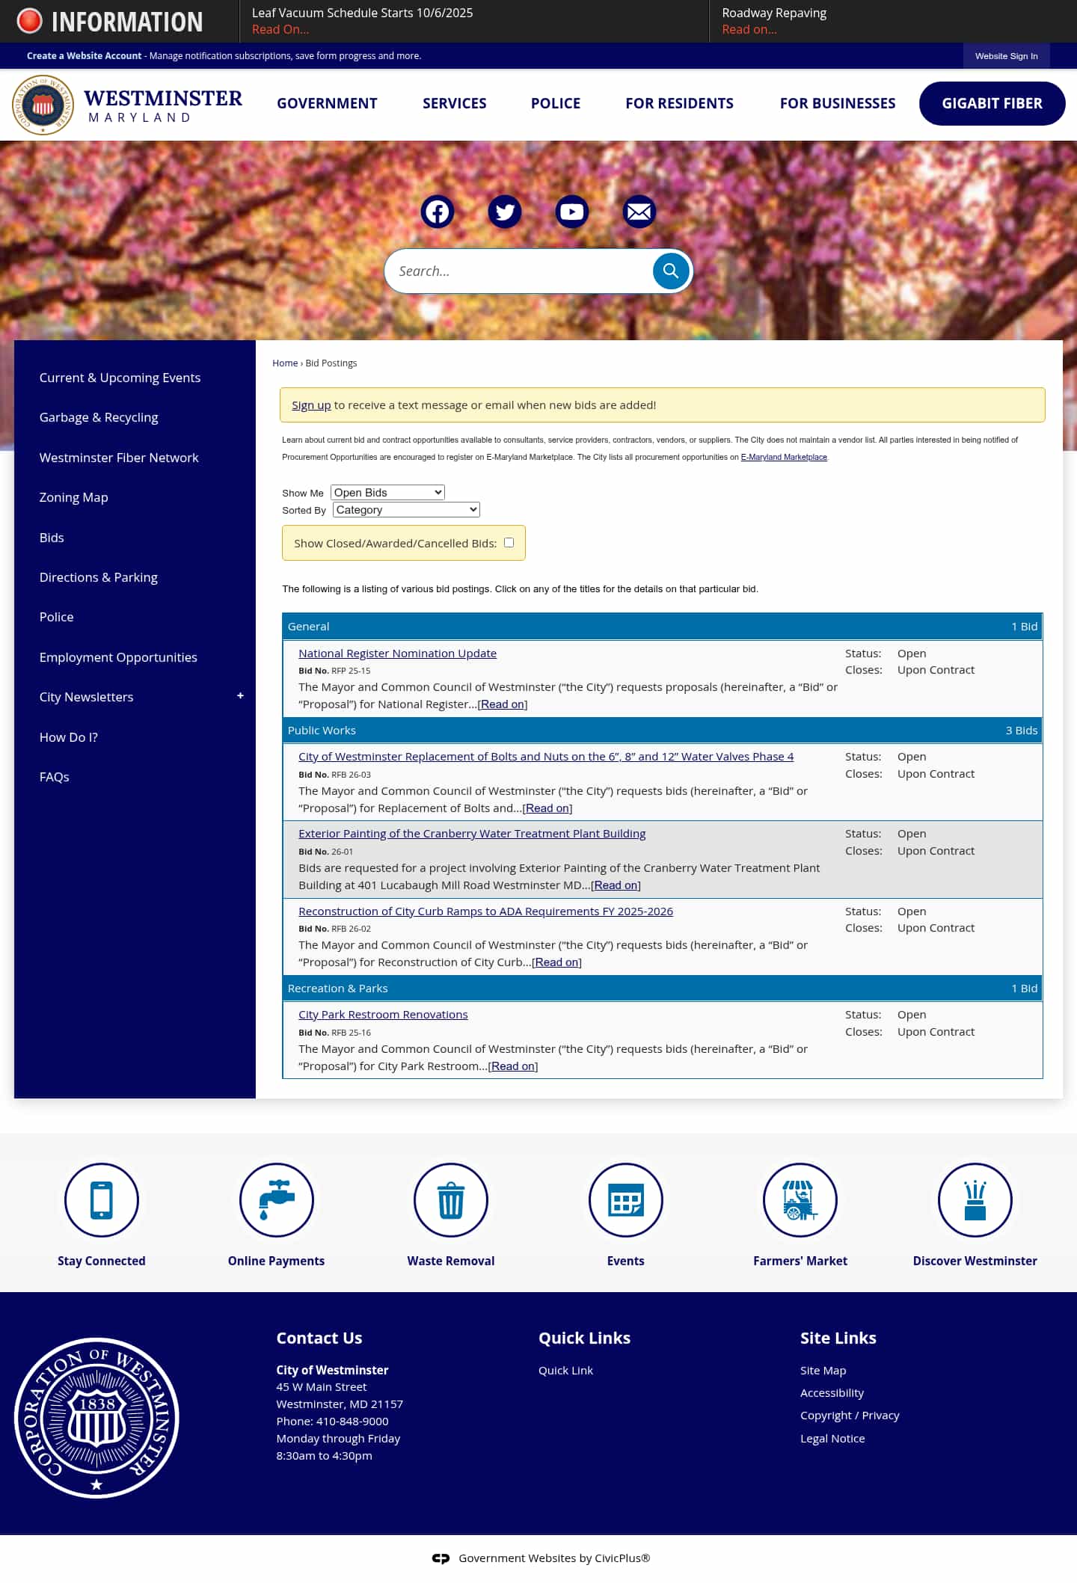The height and width of the screenshot is (1583, 1077).
Task: Click Read on for Replacement of Bolts bid
Action: click(x=547, y=808)
